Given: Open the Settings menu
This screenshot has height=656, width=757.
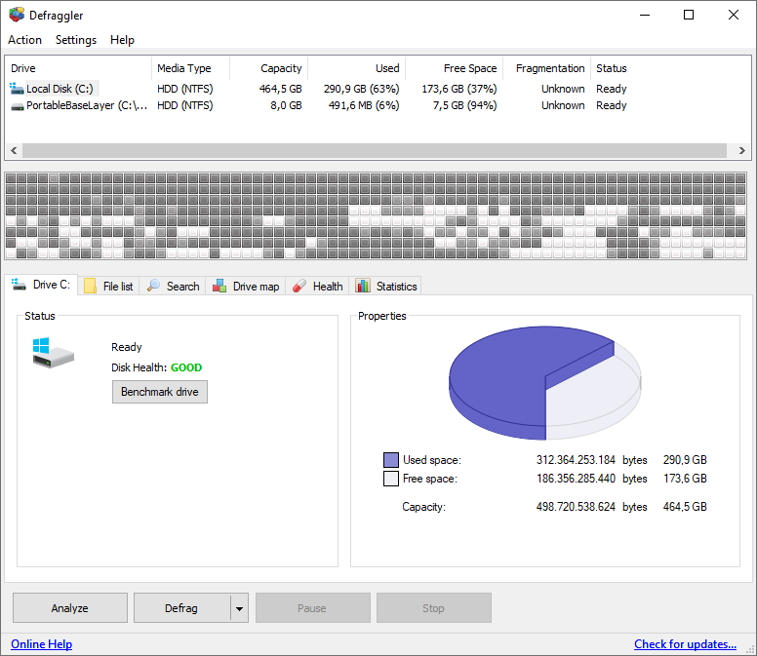Looking at the screenshot, I should coord(76,40).
